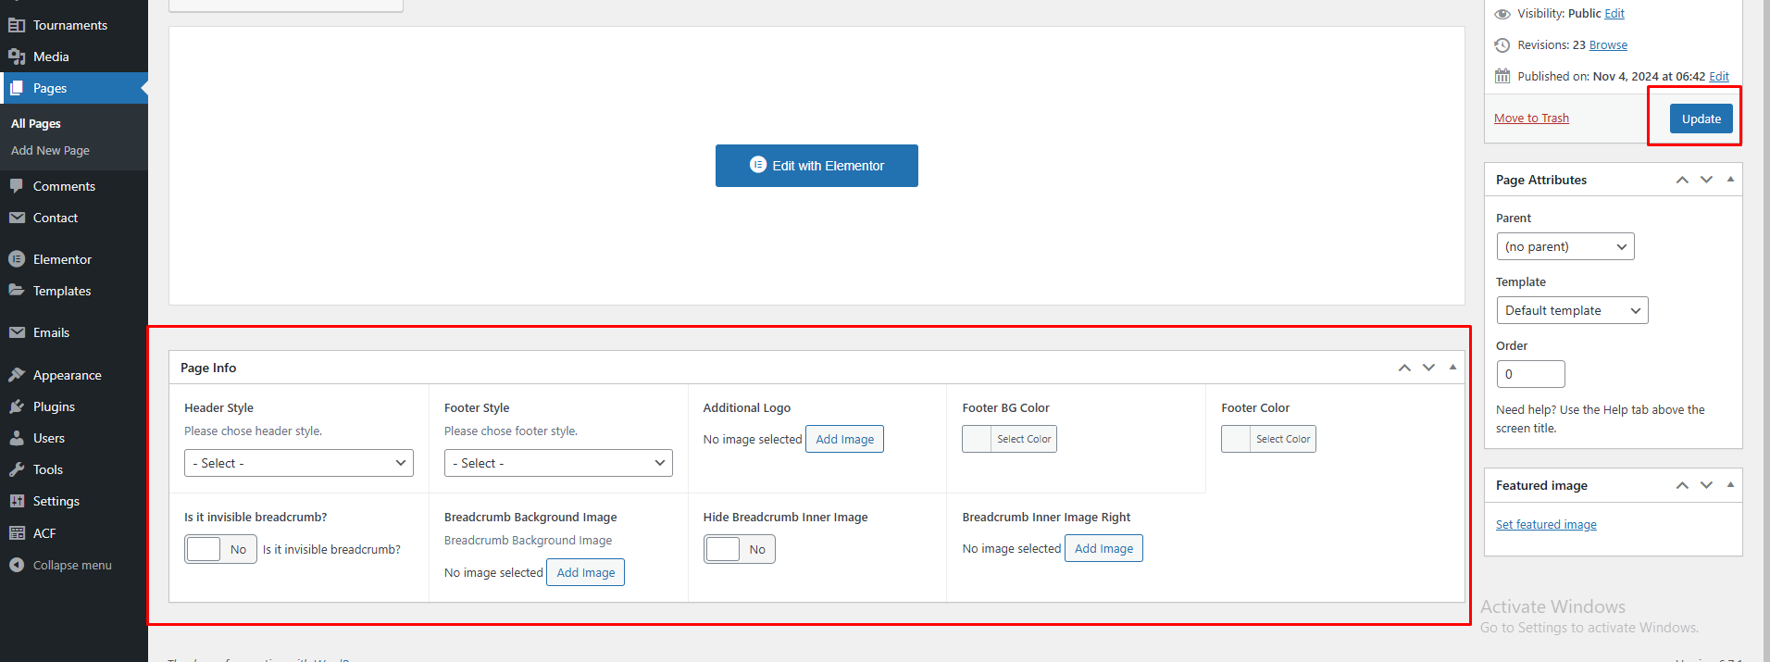Open the Header Style dropdown

click(x=298, y=463)
